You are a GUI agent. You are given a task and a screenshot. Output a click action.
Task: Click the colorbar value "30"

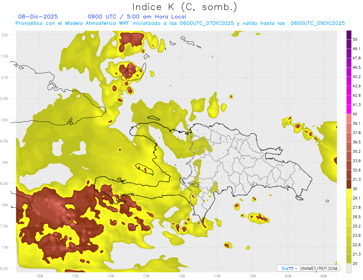click(x=355, y=189)
